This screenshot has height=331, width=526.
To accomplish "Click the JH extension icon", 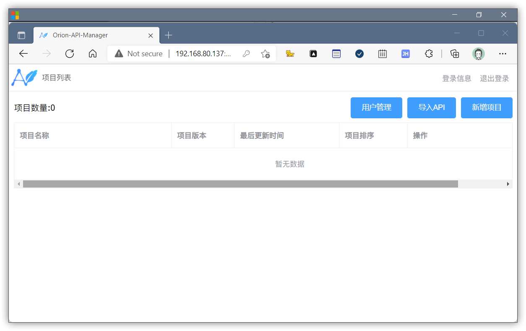I will click(x=406, y=54).
